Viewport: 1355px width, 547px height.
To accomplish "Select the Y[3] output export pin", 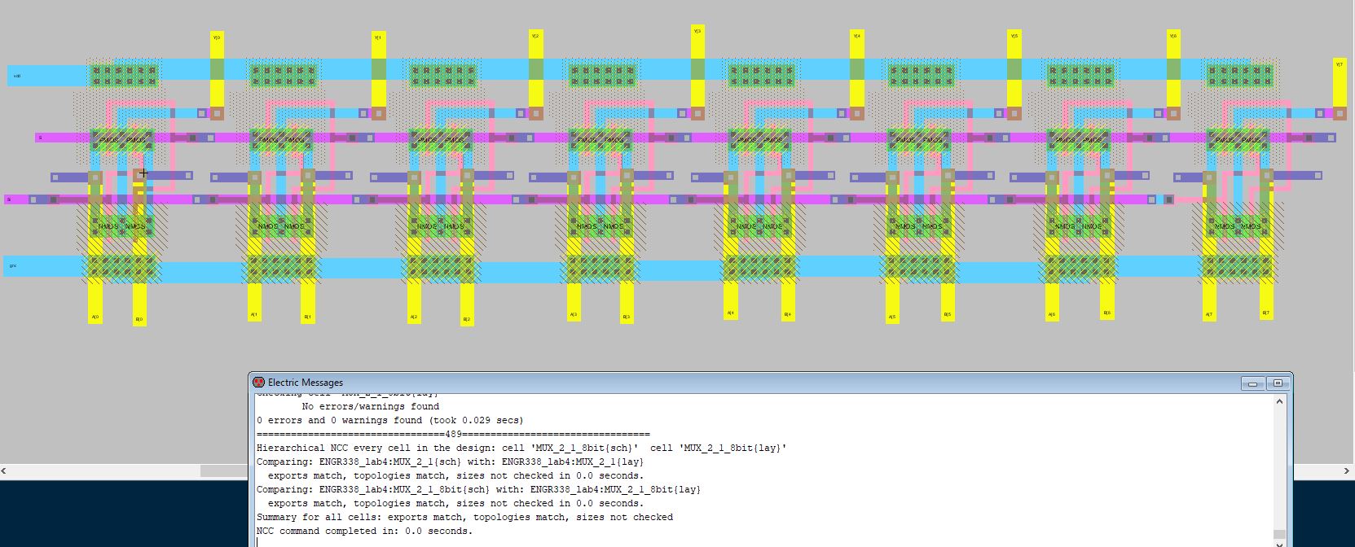I will [x=697, y=31].
